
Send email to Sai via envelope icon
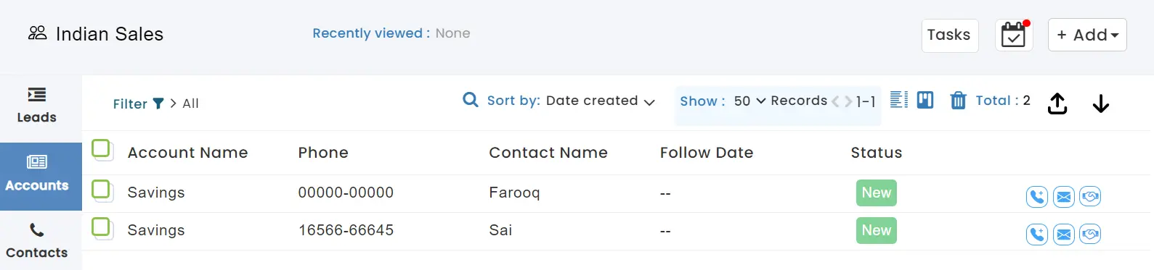click(x=1064, y=235)
